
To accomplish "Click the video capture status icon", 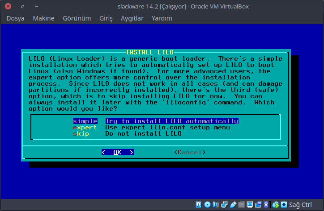I will coord(258,205).
